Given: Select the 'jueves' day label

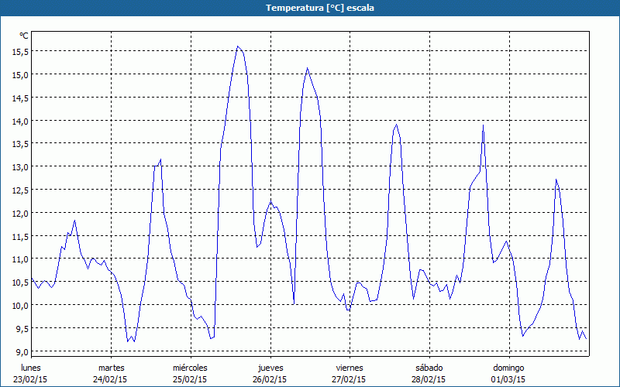Looking at the screenshot, I should (x=270, y=368).
